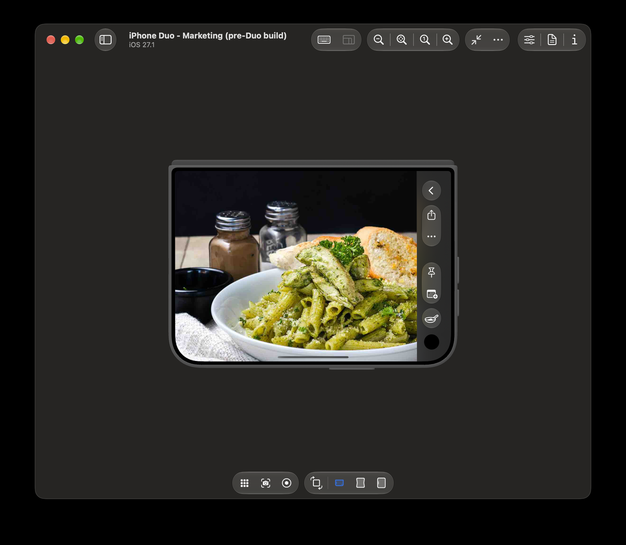Click the home indicator bar
The image size is (626, 545).
coord(313,357)
